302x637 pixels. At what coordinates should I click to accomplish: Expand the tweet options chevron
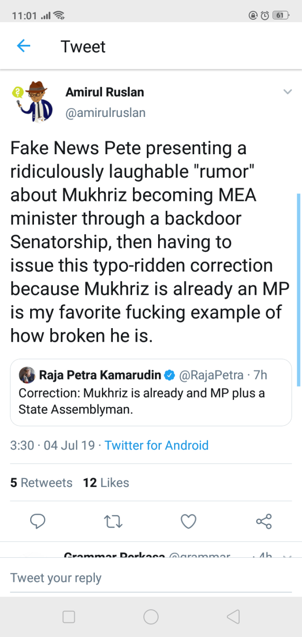coord(287,92)
